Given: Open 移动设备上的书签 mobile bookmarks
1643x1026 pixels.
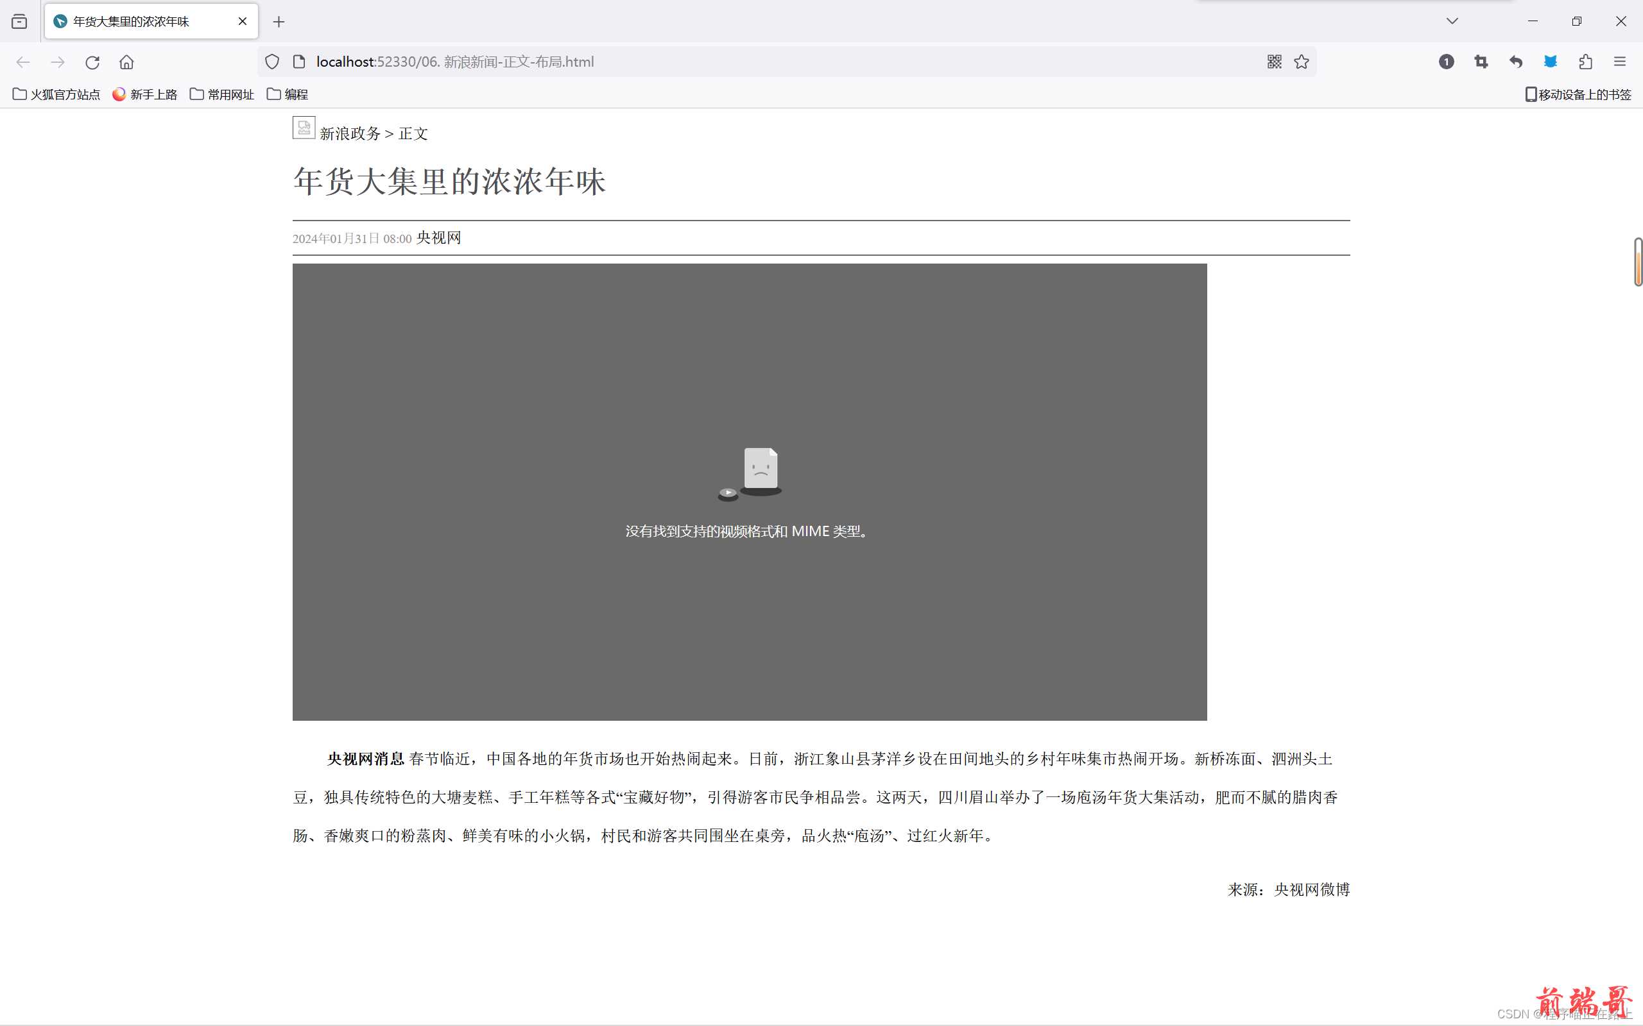Looking at the screenshot, I should [x=1578, y=94].
